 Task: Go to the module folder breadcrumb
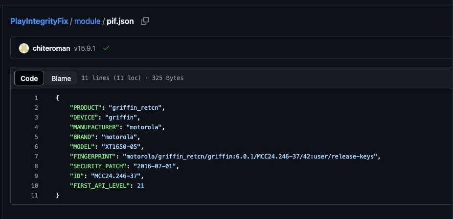(87, 21)
